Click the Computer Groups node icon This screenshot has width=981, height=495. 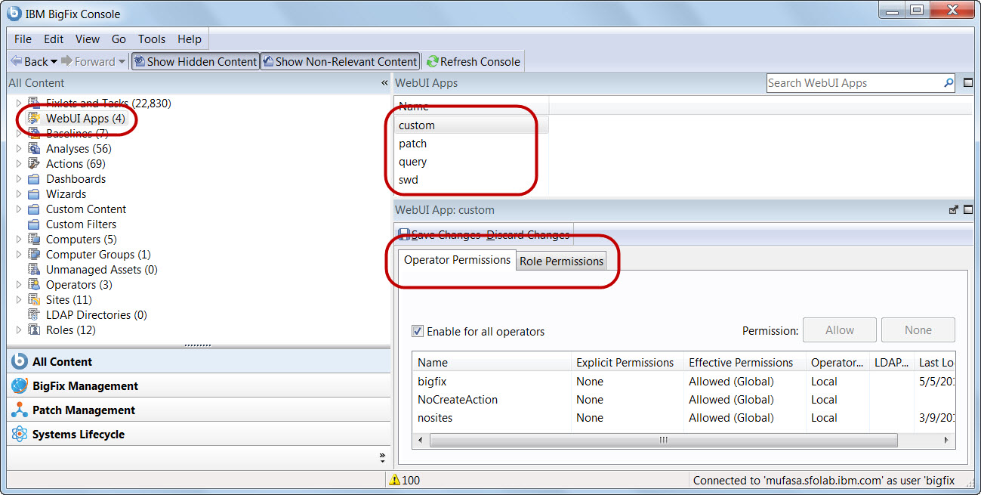click(x=33, y=254)
